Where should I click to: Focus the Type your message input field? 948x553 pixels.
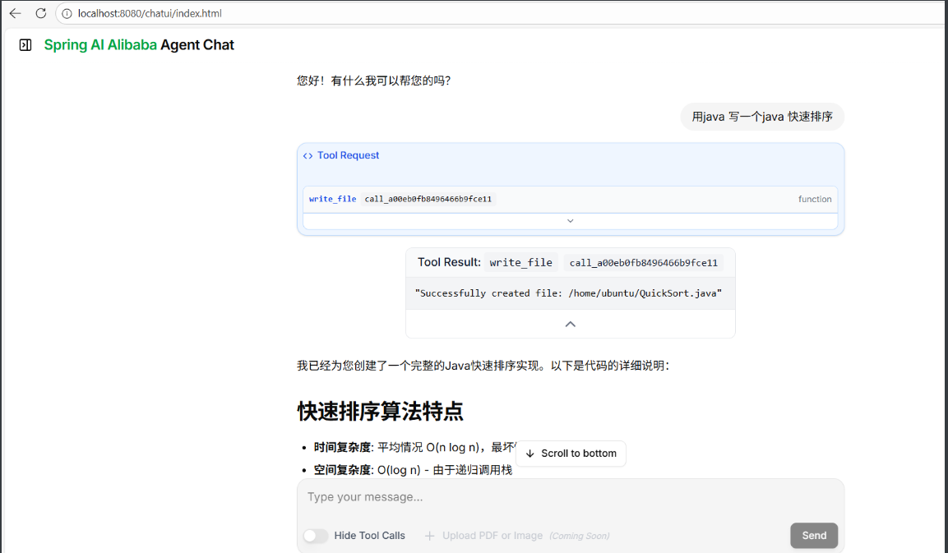[x=570, y=497]
